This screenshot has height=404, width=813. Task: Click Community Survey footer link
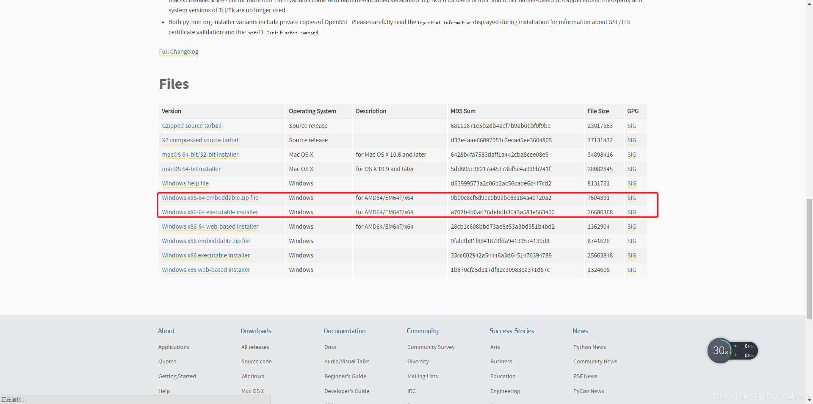coord(431,347)
